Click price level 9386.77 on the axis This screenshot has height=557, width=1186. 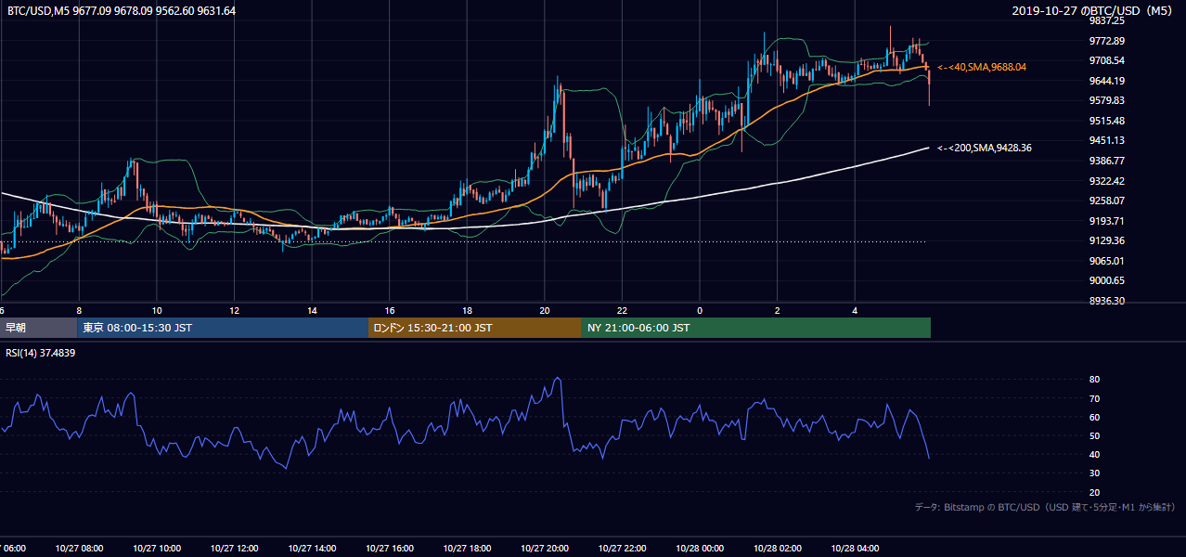(x=1107, y=161)
